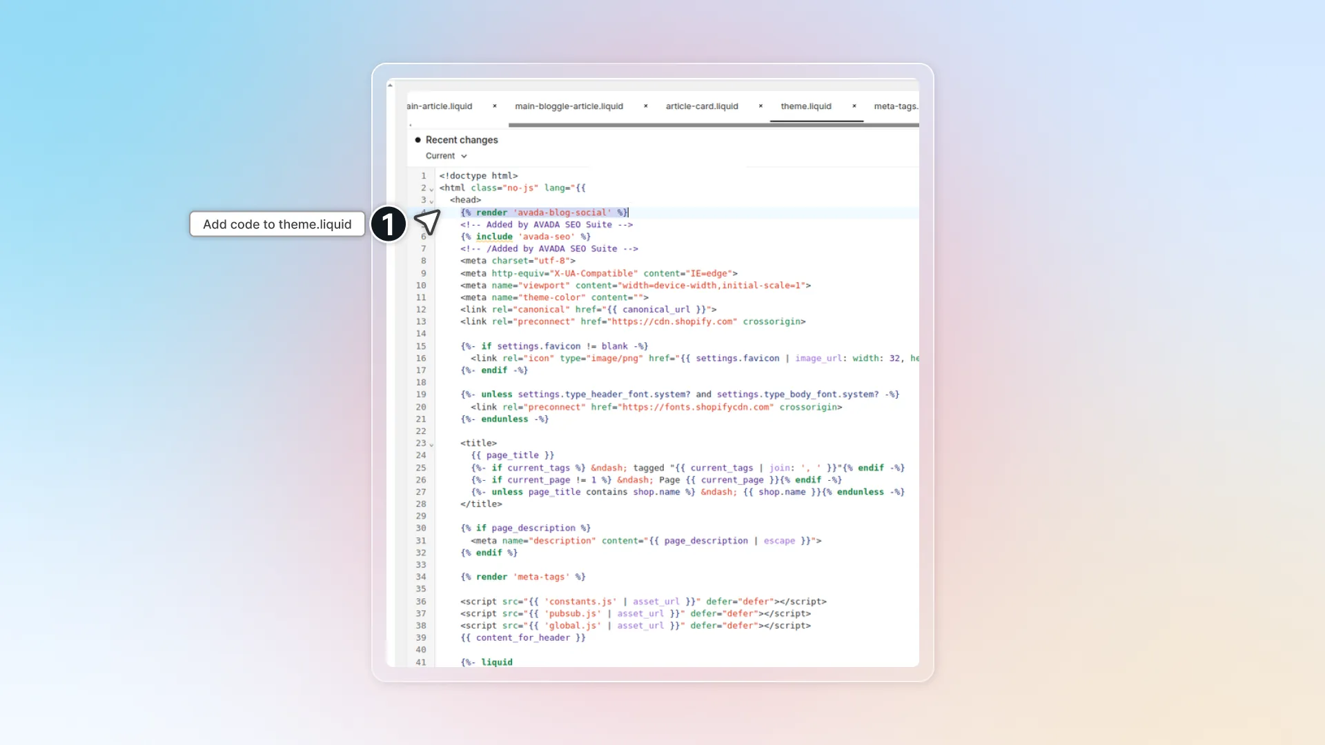Click the cdn.shopify.com preconnect line
Screen dimensions: 1325x745
point(633,321)
